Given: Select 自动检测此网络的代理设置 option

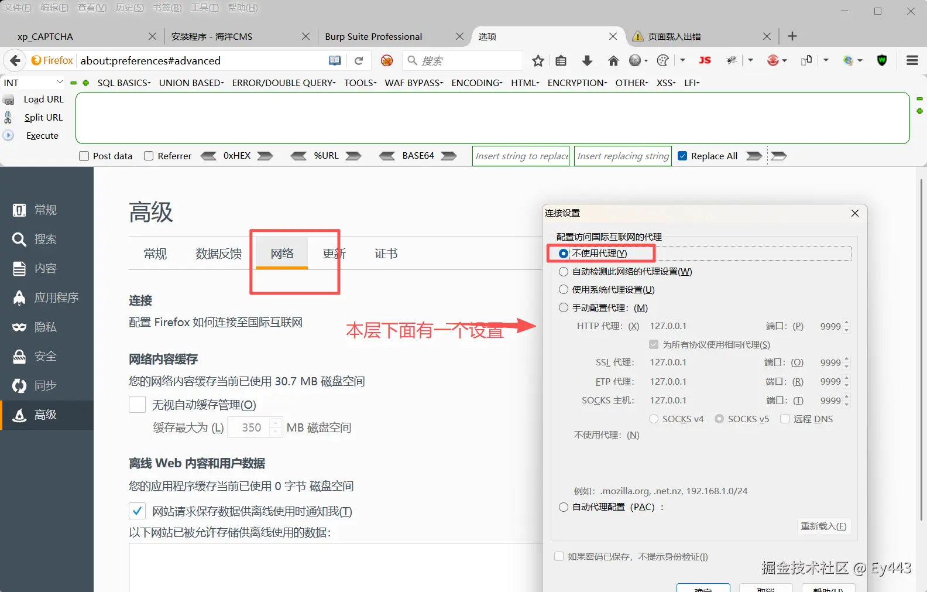Looking at the screenshot, I should (x=564, y=272).
